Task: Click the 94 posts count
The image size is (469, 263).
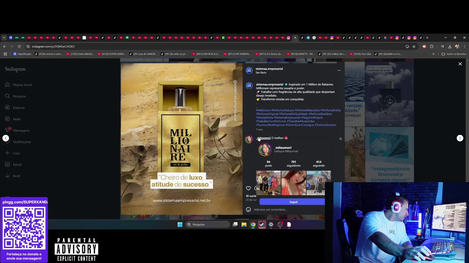Action: 269,164
